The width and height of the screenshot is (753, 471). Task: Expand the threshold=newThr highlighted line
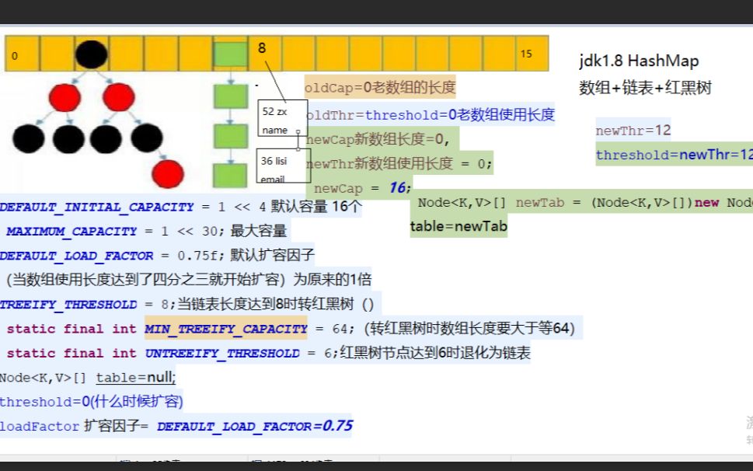tap(670, 155)
